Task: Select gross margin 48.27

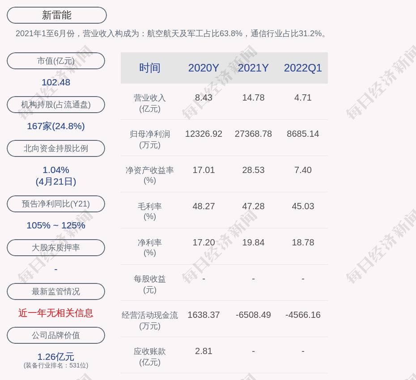Action: click(x=204, y=206)
